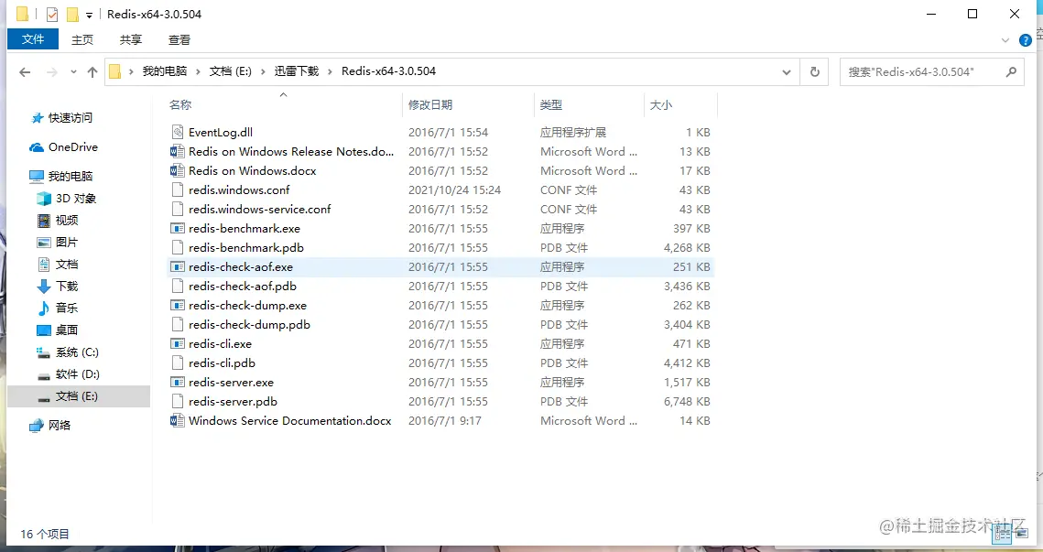
Task: Click the redis-check-dump.pdb file icon
Action: 177,325
